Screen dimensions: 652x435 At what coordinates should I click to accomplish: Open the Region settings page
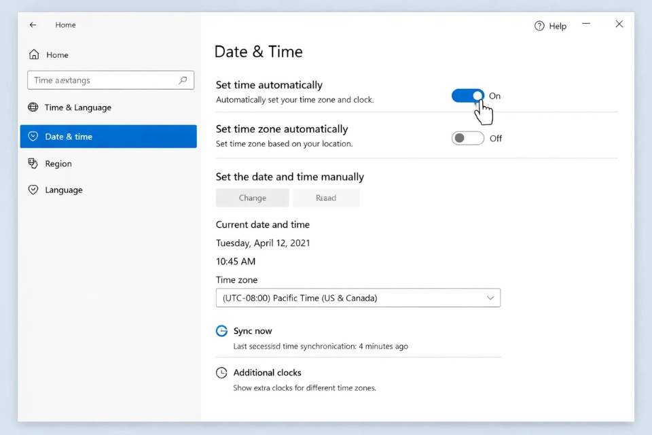point(58,164)
